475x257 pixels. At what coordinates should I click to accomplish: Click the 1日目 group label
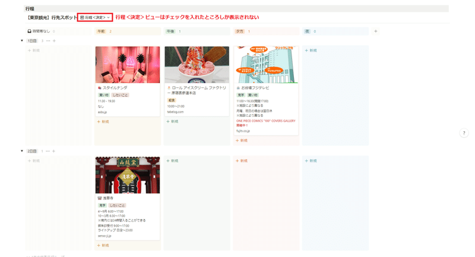(32, 40)
